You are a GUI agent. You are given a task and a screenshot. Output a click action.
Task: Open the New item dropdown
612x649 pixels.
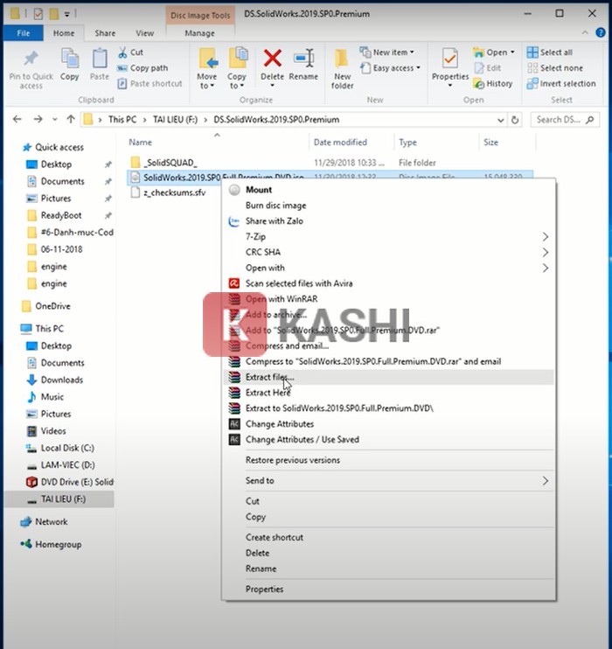(387, 52)
